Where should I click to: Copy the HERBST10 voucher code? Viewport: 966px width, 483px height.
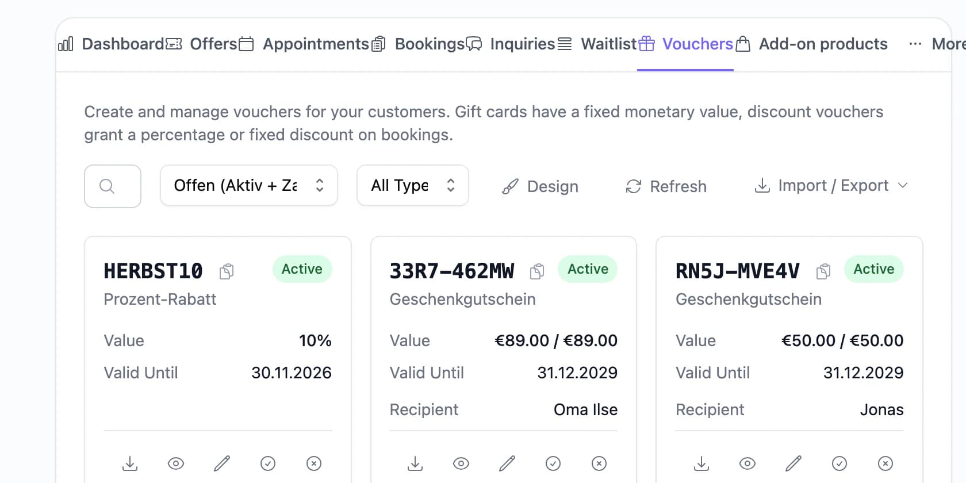click(227, 271)
